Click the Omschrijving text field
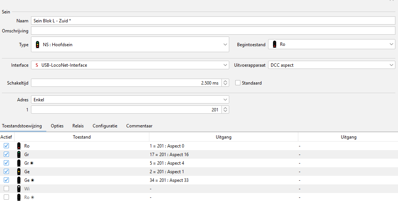 click(213, 31)
